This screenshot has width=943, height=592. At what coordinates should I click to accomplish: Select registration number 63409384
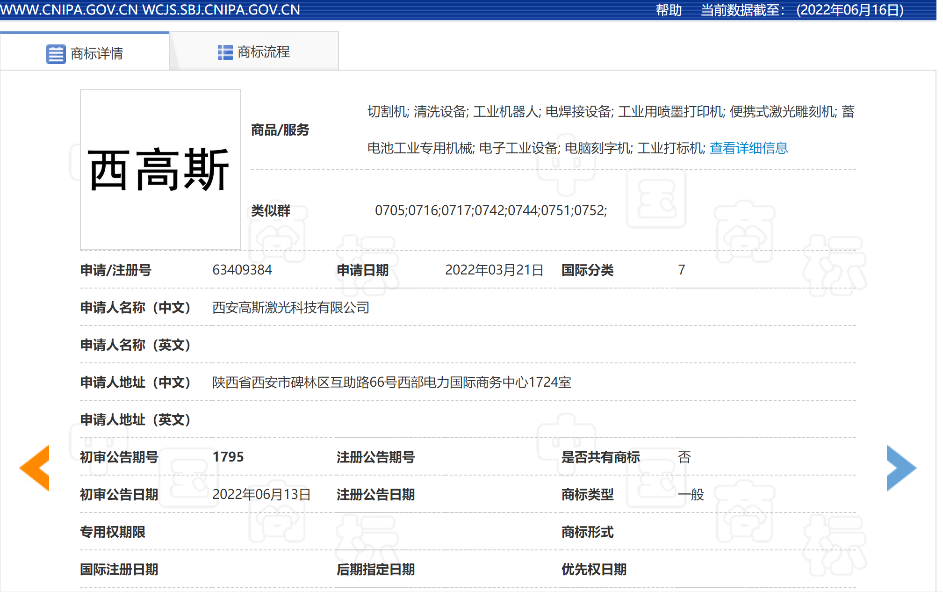242,270
